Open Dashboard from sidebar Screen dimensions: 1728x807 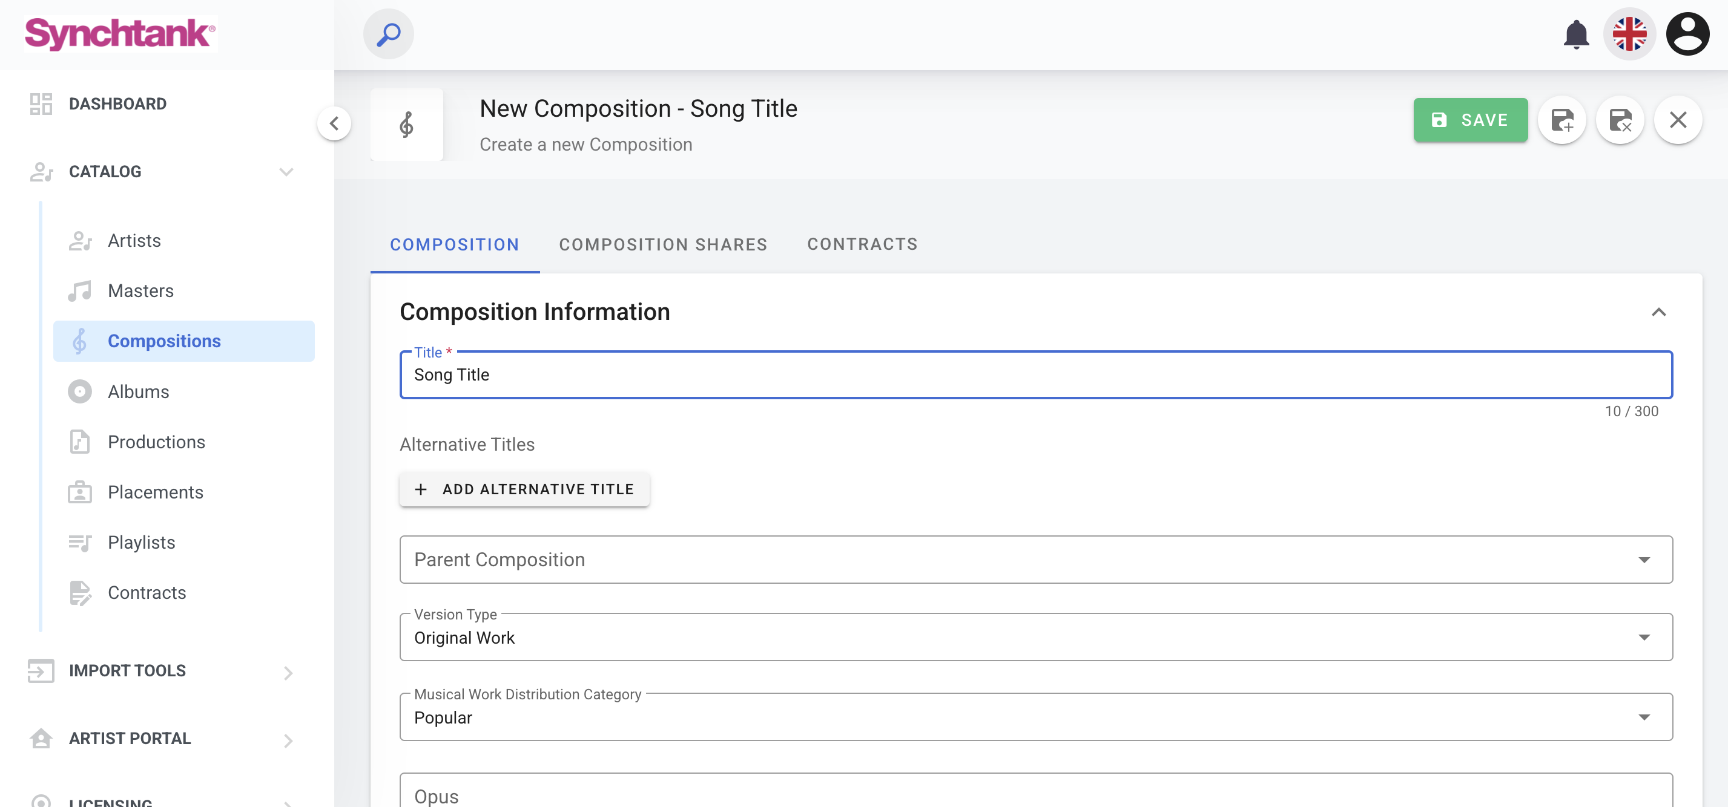point(117,104)
